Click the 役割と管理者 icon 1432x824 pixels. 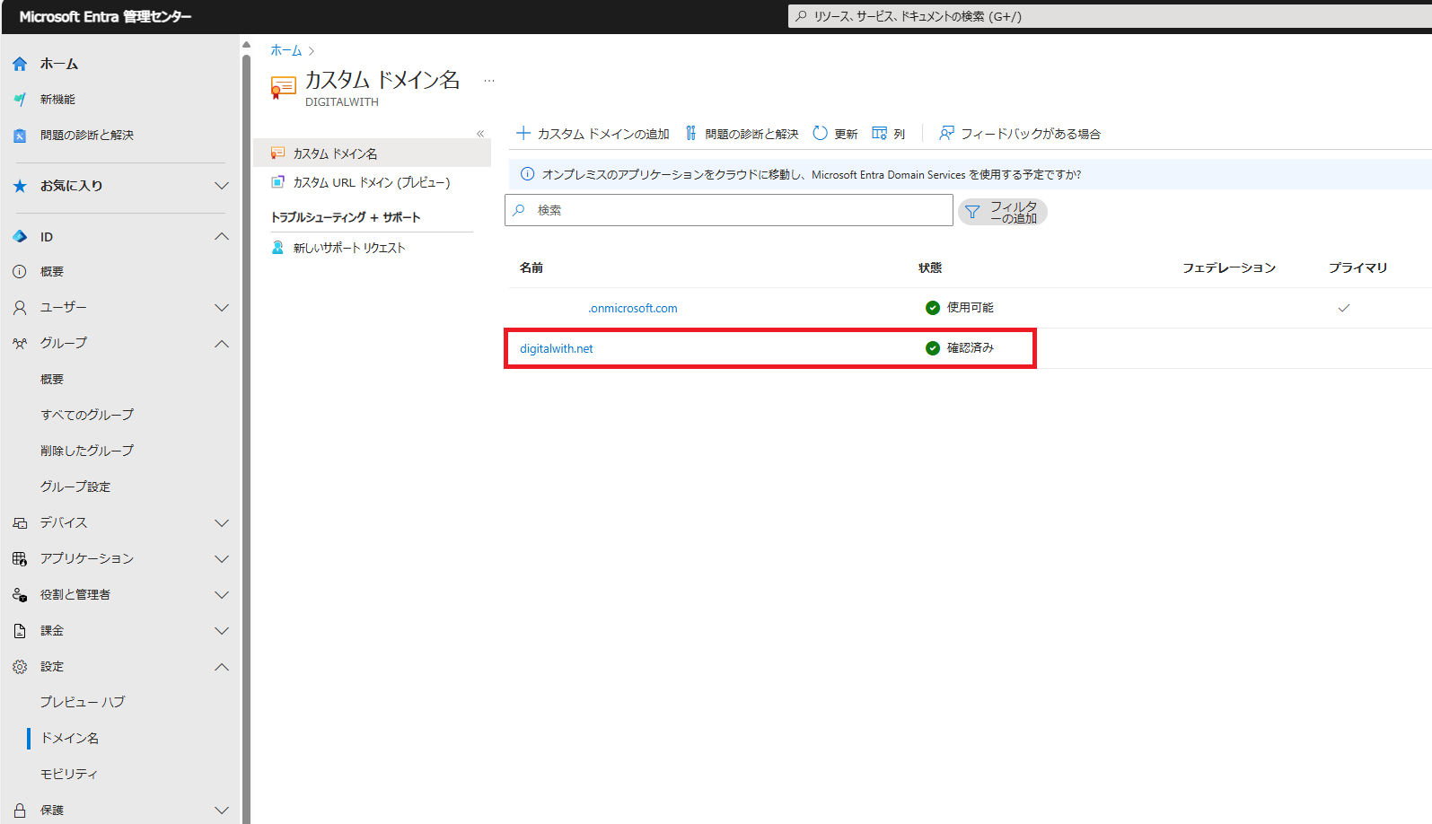20,595
